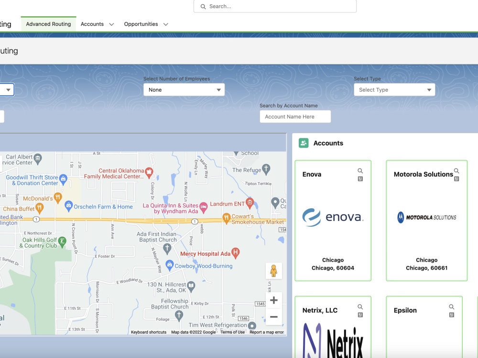Click the magnifier icon on Motorola Solutions card

tap(456, 171)
